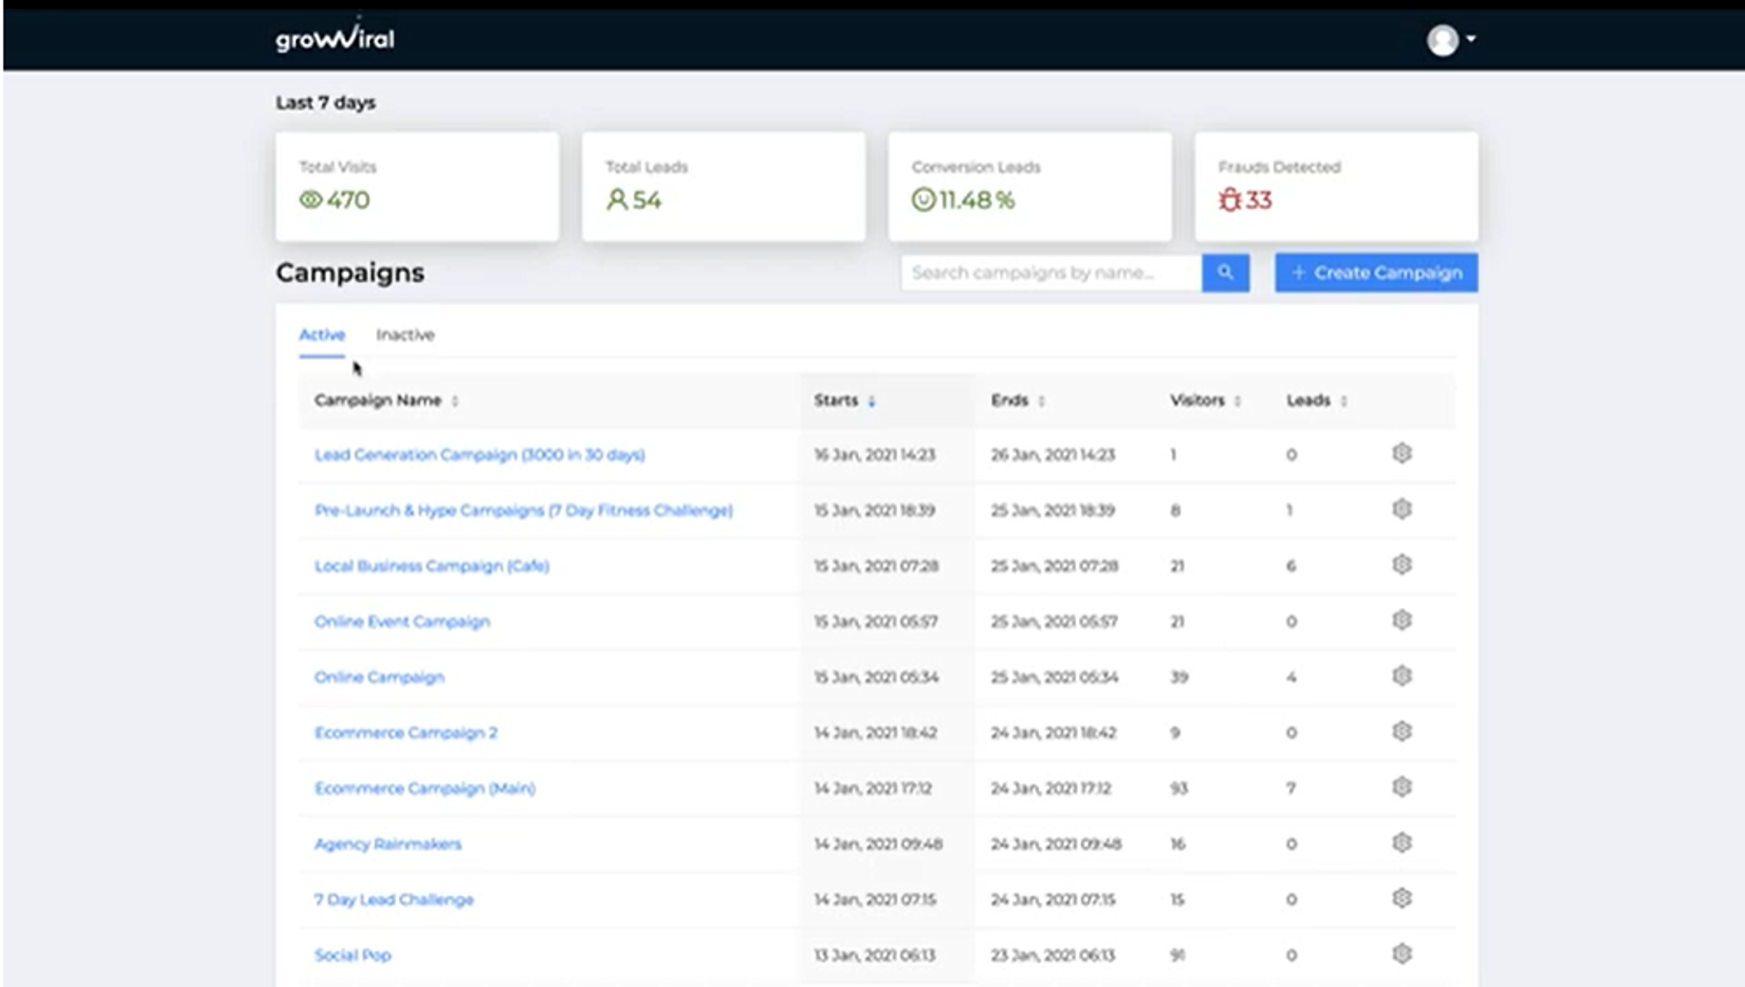Open settings gear for Local Business Campaign

tap(1401, 564)
